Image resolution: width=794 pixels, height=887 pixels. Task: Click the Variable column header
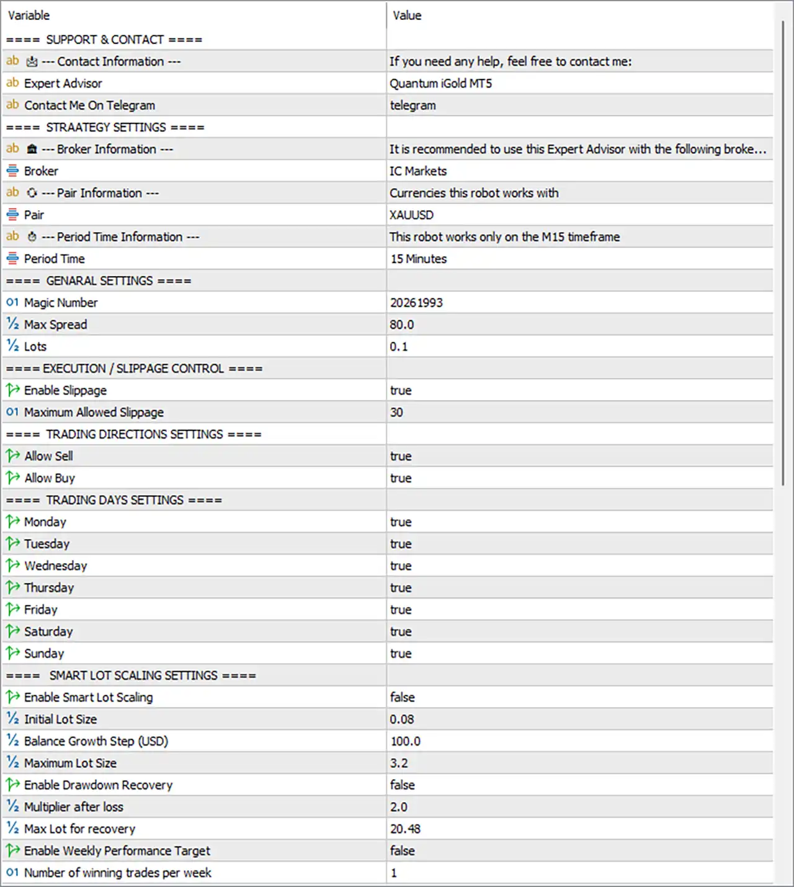tap(194, 16)
